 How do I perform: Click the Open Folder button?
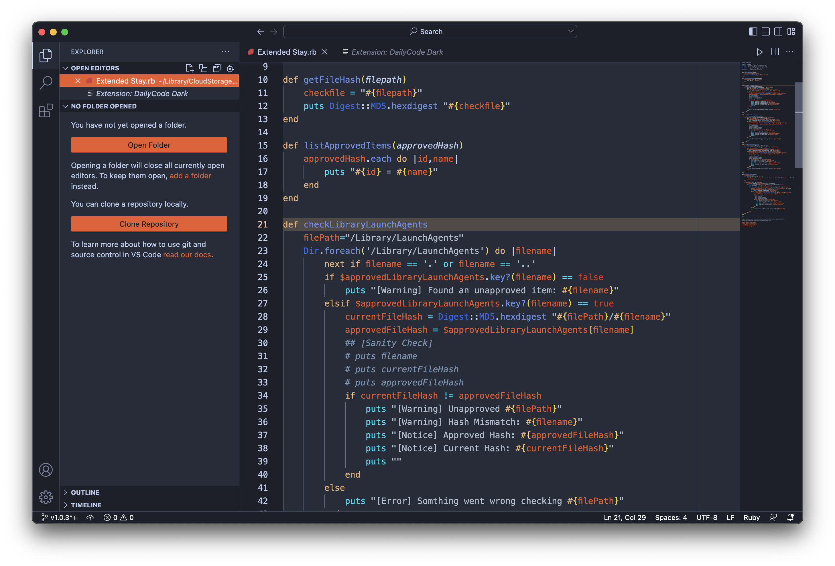click(149, 145)
